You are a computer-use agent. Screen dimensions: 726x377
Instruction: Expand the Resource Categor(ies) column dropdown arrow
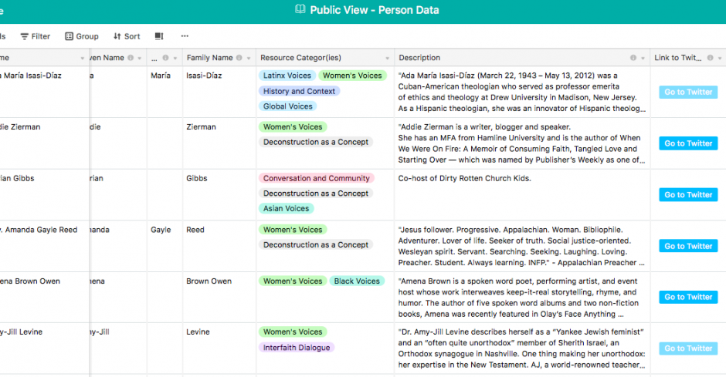[x=388, y=59]
